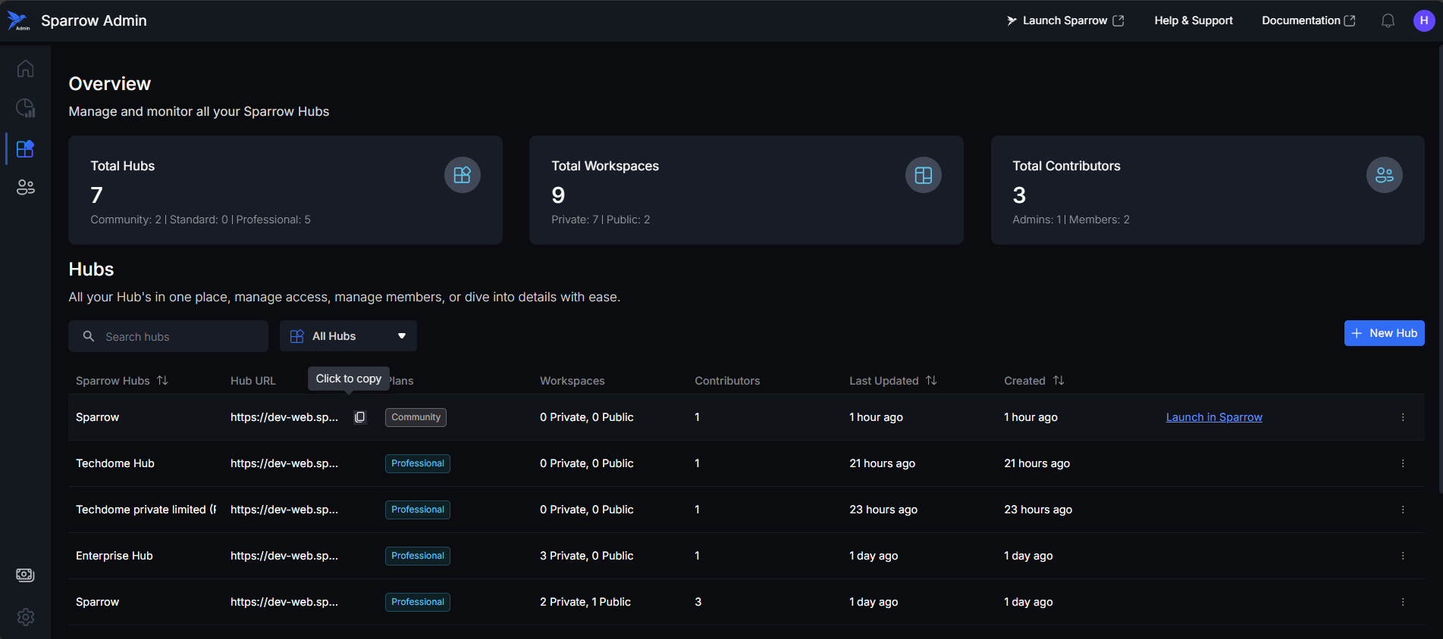This screenshot has width=1443, height=639.
Task: Click the New Hub button
Action: pyautogui.click(x=1384, y=333)
